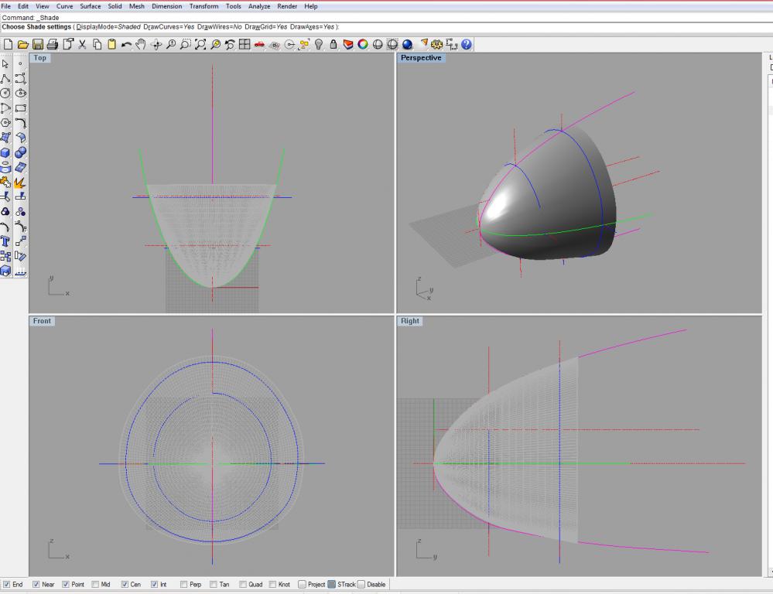The image size is (773, 594).
Task: Click the Print icon
Action: point(52,46)
